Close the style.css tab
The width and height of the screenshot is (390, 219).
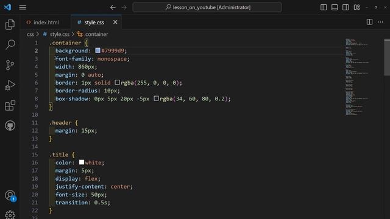(115, 22)
